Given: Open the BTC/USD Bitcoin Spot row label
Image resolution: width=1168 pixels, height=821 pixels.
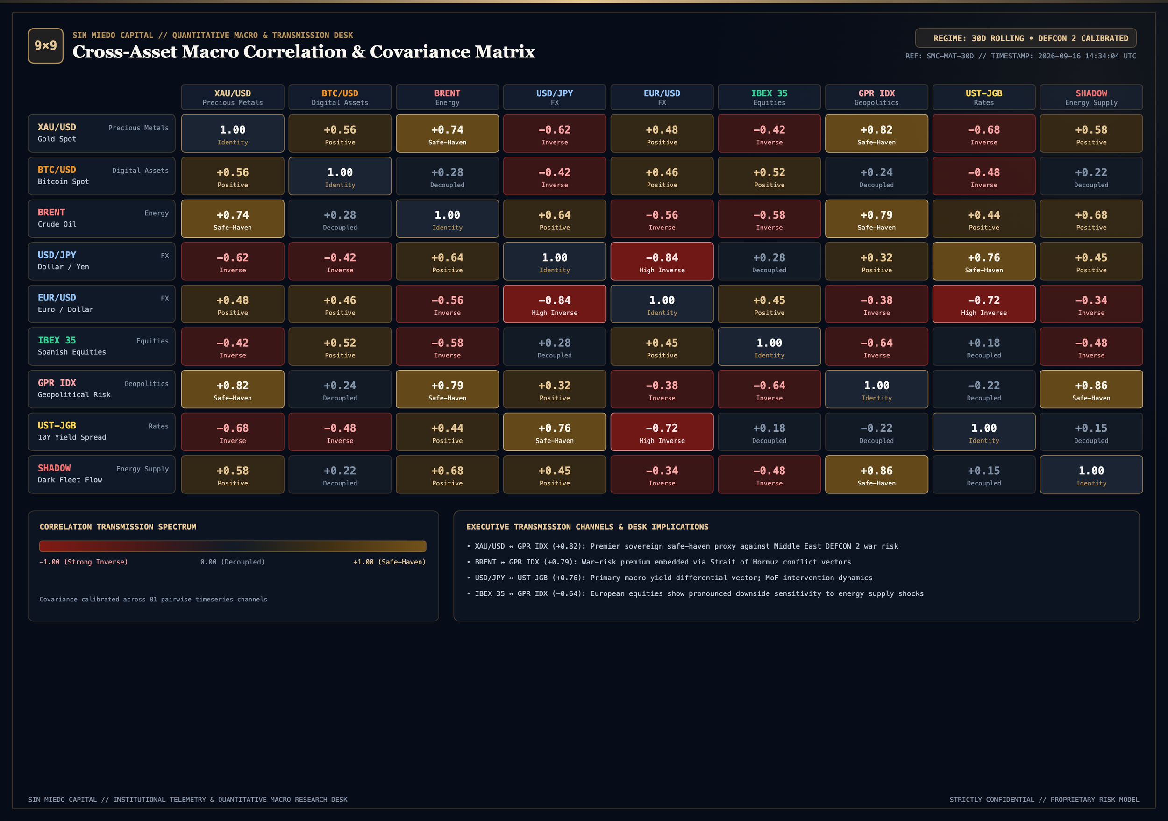Looking at the screenshot, I should 102,176.
